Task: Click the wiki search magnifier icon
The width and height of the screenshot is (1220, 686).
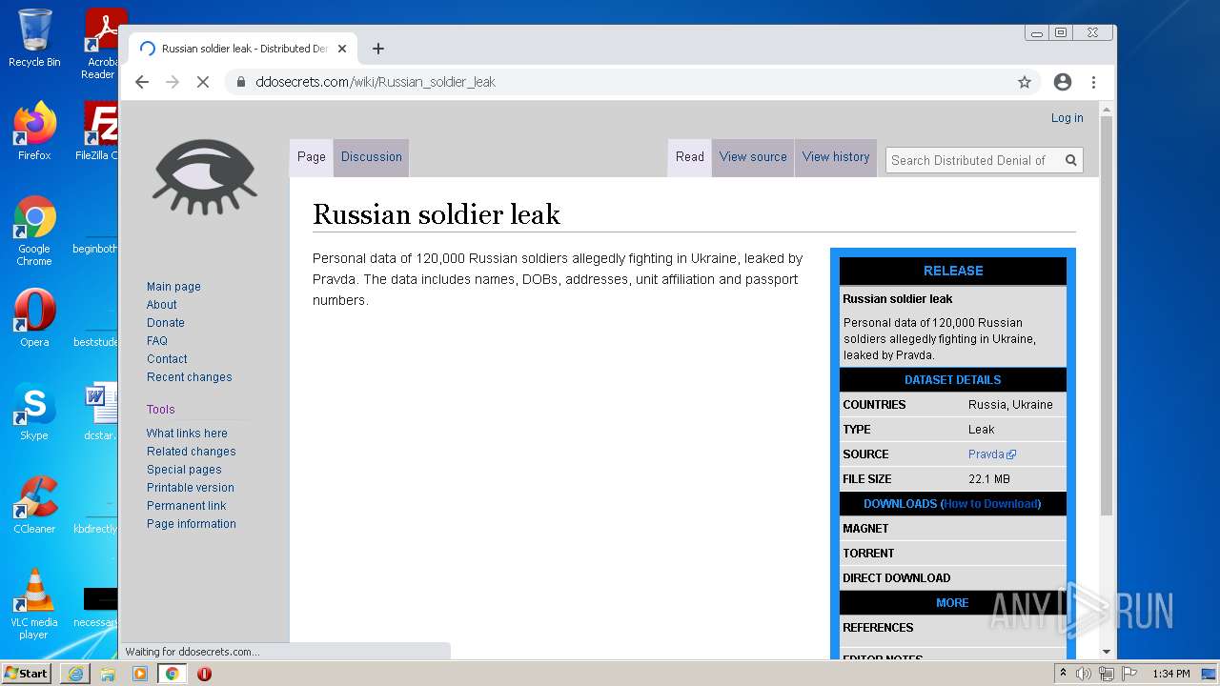Action: click(1071, 160)
